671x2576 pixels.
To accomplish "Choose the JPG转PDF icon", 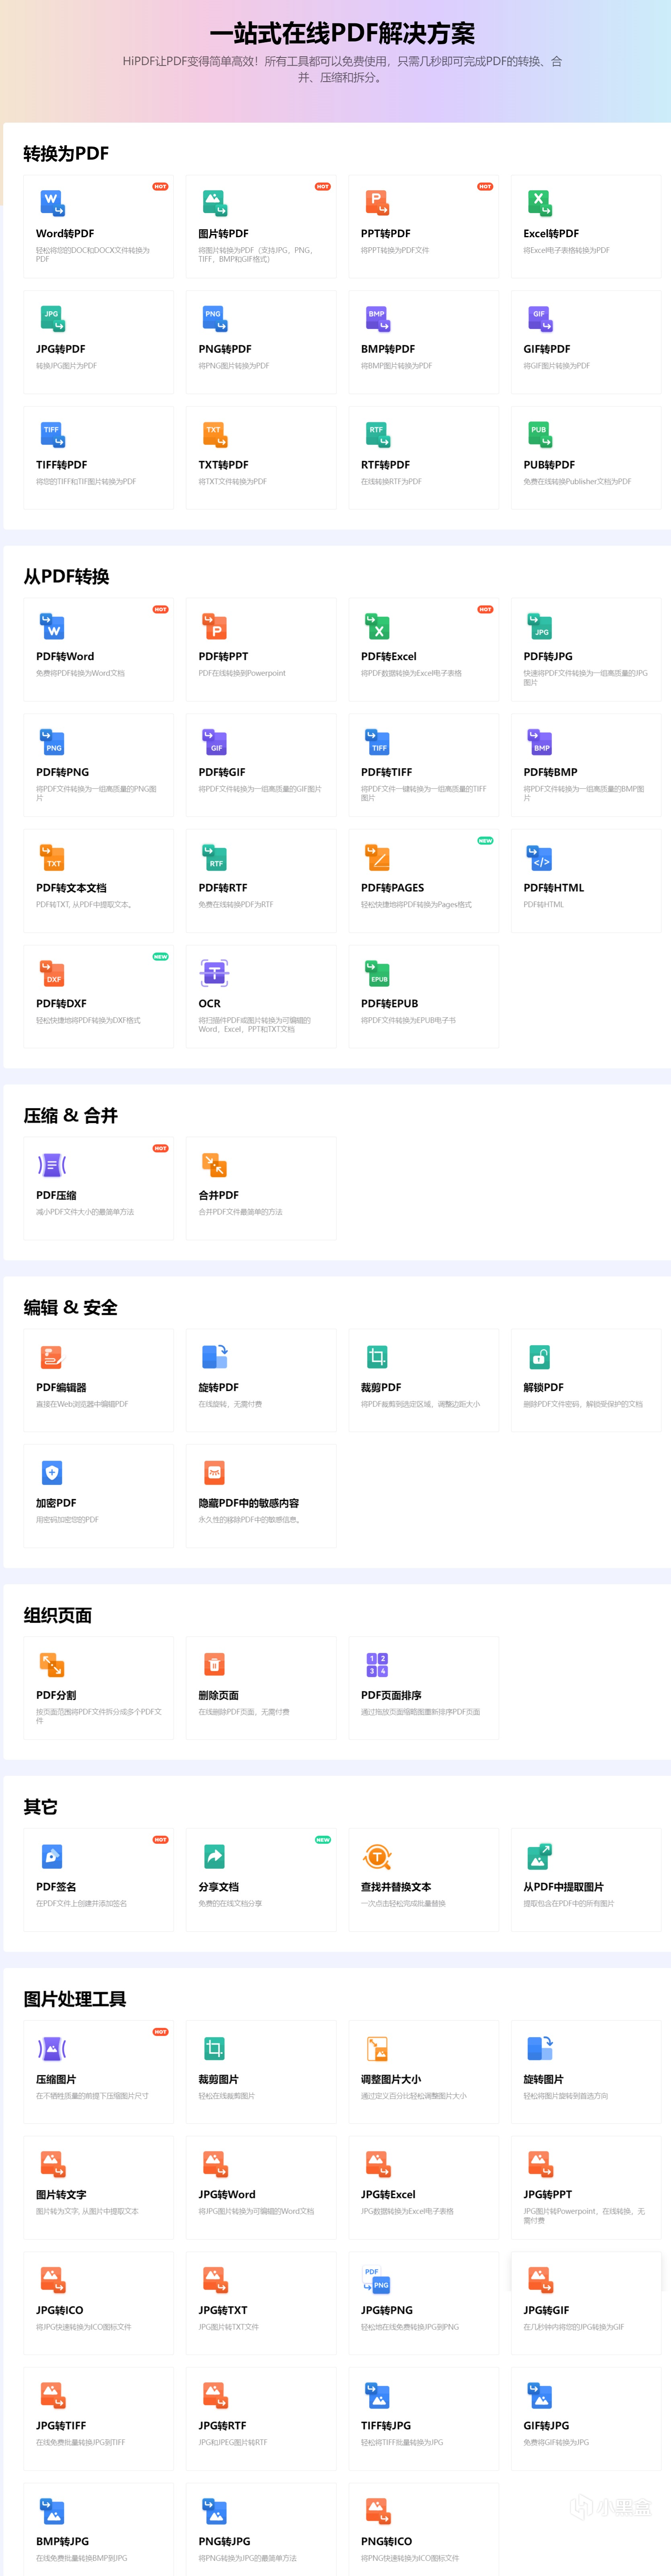I will point(52,319).
